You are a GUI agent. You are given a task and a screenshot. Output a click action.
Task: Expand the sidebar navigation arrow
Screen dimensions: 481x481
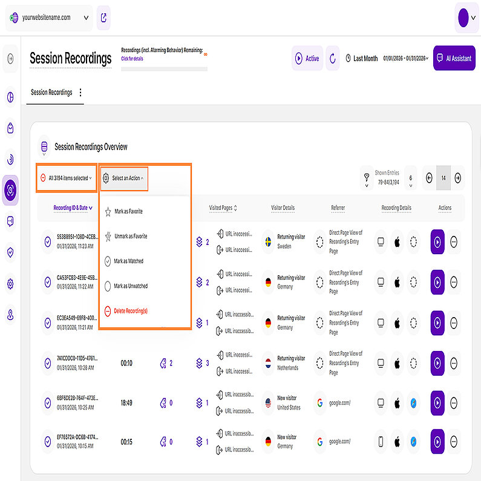click(x=10, y=59)
